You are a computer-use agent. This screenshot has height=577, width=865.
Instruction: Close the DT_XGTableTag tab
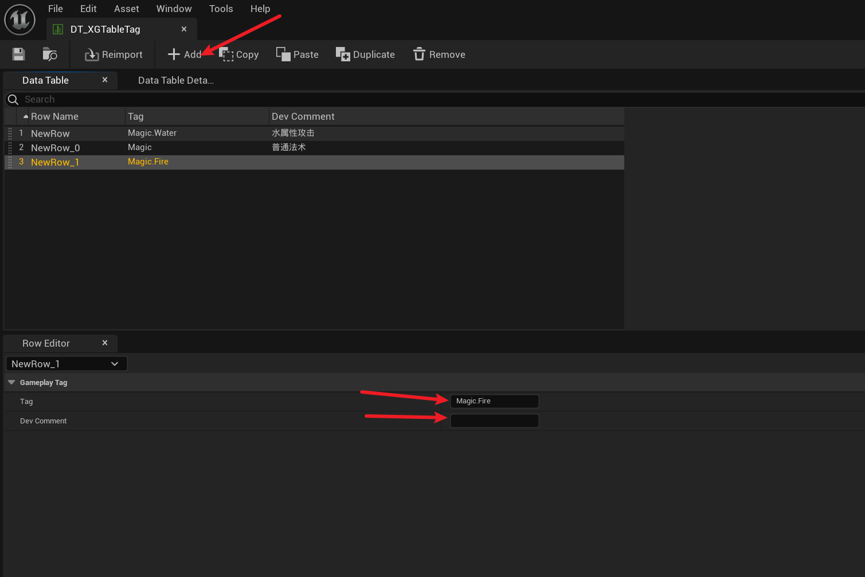(x=184, y=29)
